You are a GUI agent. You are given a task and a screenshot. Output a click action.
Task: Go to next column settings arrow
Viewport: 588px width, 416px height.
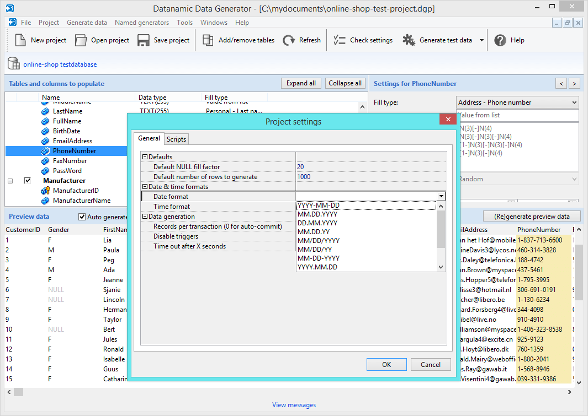pyautogui.click(x=575, y=83)
